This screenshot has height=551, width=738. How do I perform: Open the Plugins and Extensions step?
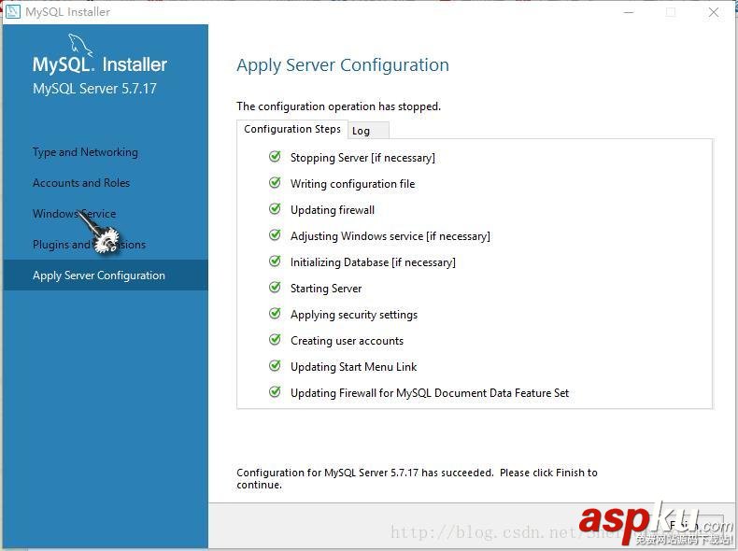pyautogui.click(x=89, y=245)
